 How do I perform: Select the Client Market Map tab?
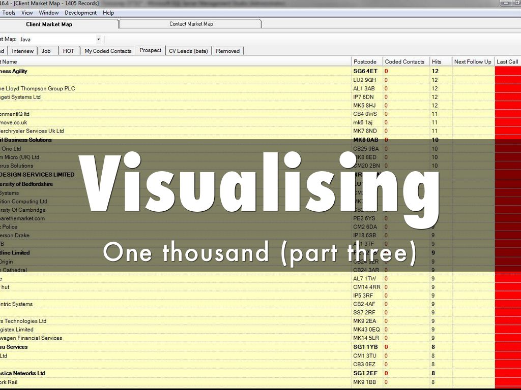(49, 24)
